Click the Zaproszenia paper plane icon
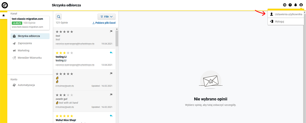The width and height of the screenshot is (306, 123). [x=14, y=43]
